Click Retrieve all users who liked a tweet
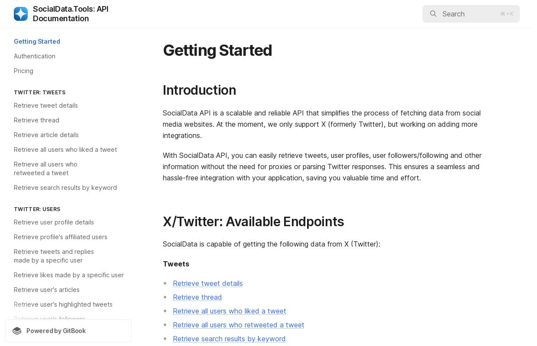The width and height of the screenshot is (537, 346). tap(230, 311)
